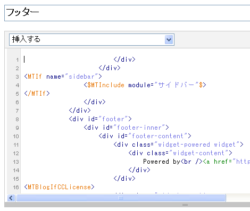Viewport: 250px width, 211px height.
Task: Click the resize grip below the editor
Action: click(x=185, y=205)
